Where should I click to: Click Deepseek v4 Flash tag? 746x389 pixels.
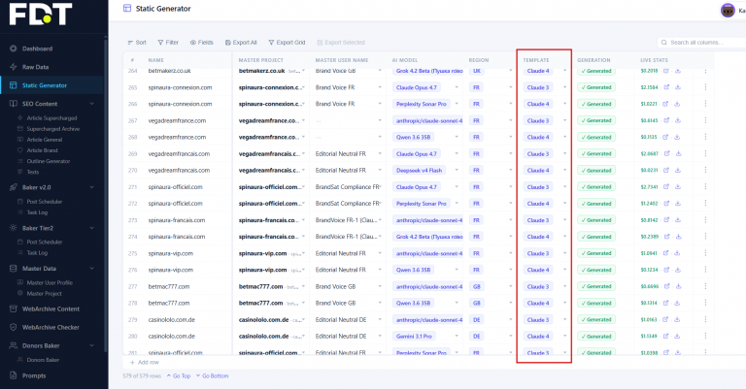coord(420,171)
